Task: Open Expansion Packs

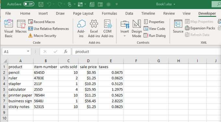Action: 200,28
